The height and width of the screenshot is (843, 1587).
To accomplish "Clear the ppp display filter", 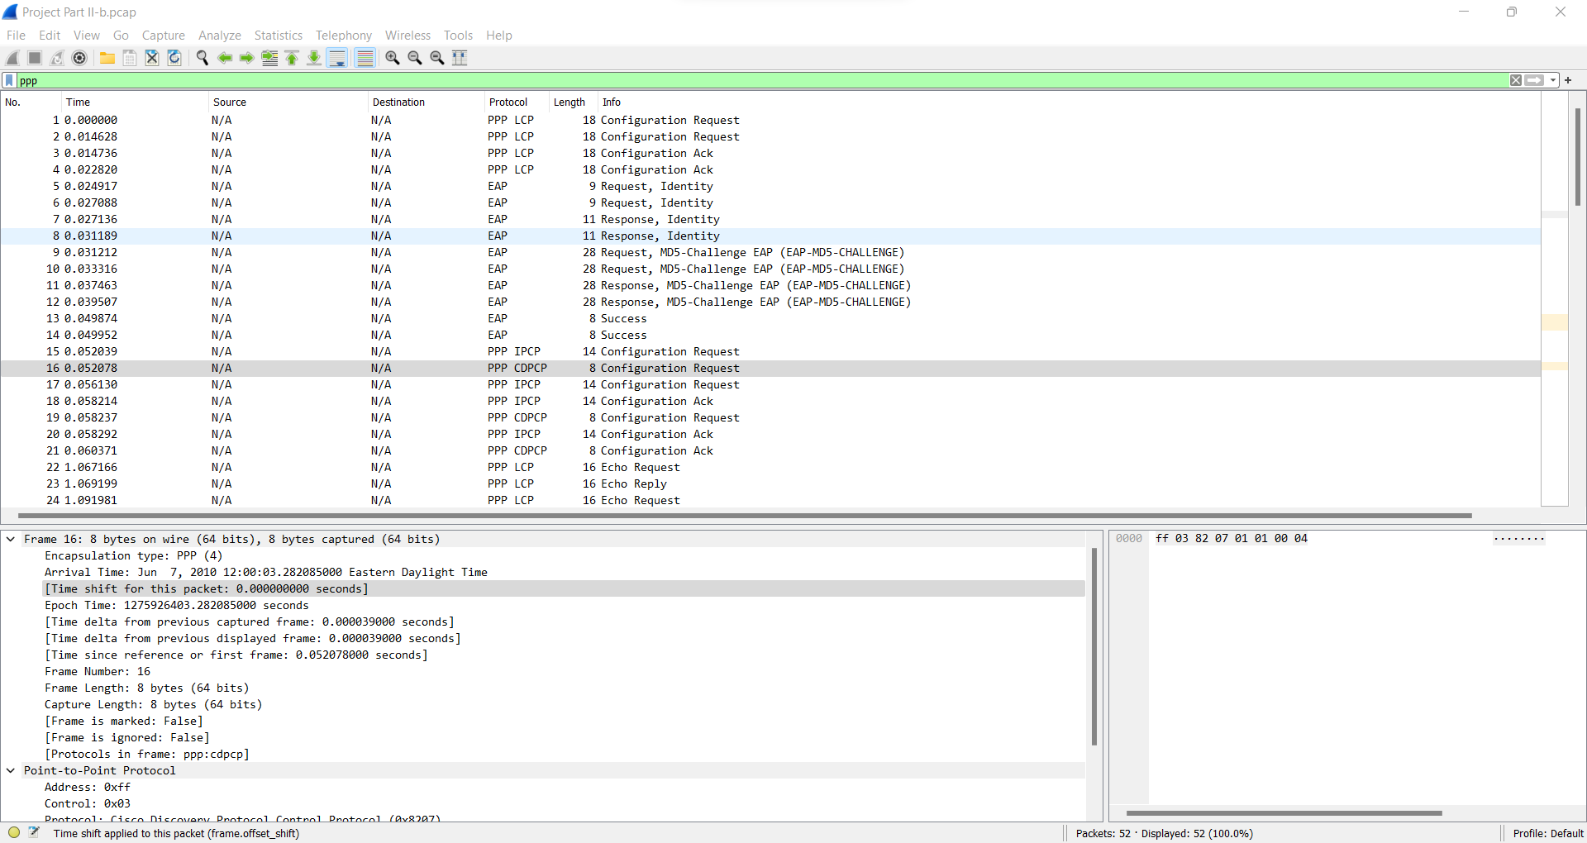I will coord(1516,80).
